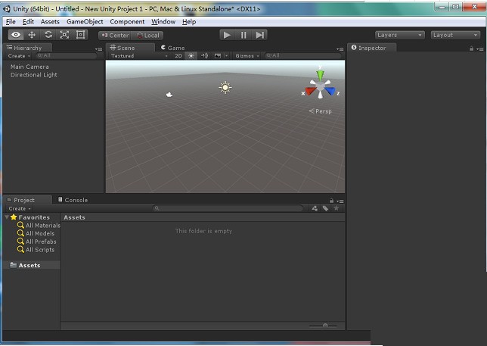
Task: Select the Move tool in toolbar
Action: click(32, 35)
